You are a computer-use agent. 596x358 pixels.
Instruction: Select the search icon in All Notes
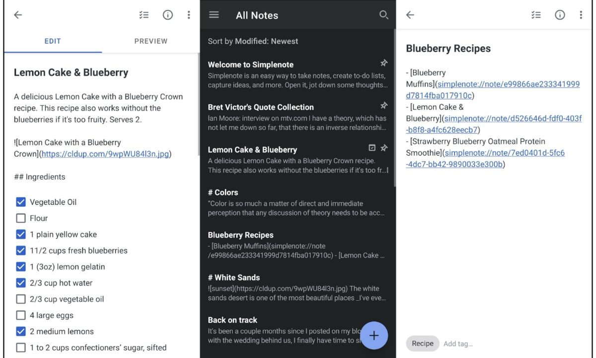point(383,15)
